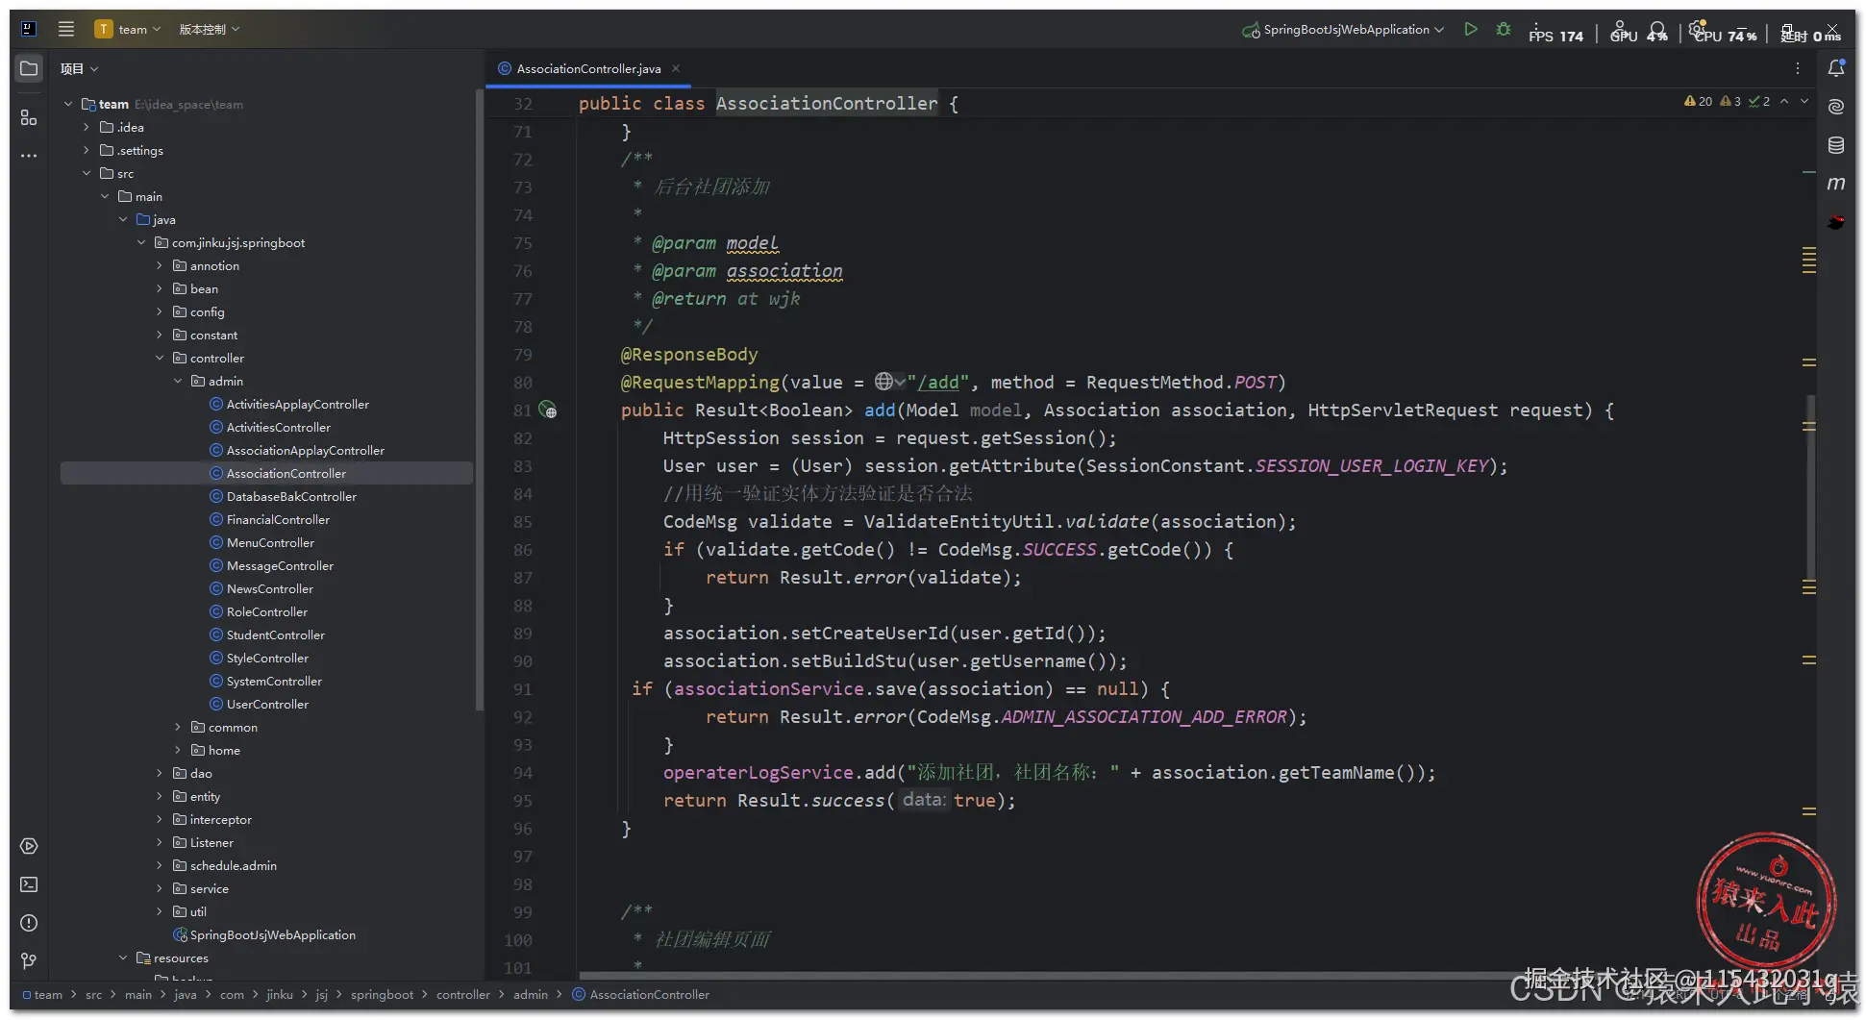Open the main hamburger menu

tap(66, 29)
